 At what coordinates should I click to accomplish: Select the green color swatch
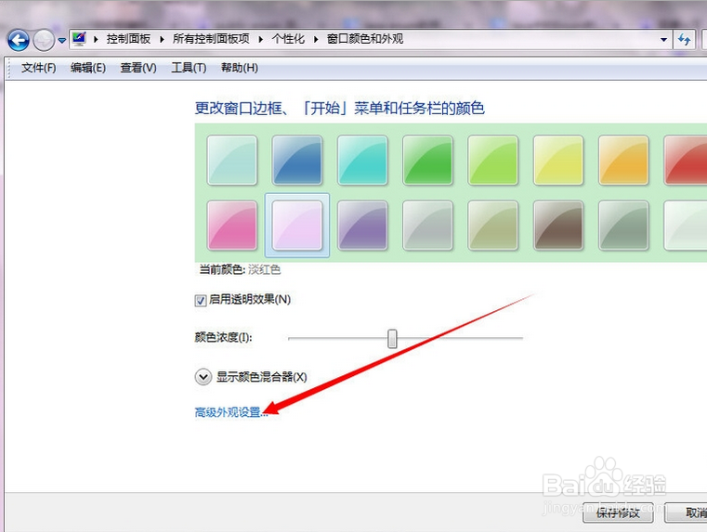click(427, 160)
